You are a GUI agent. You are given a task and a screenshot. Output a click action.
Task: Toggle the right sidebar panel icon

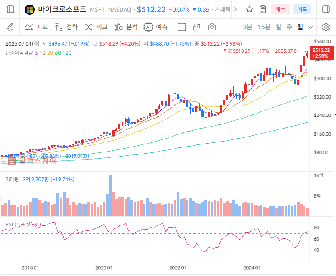pyautogui.click(x=326, y=9)
